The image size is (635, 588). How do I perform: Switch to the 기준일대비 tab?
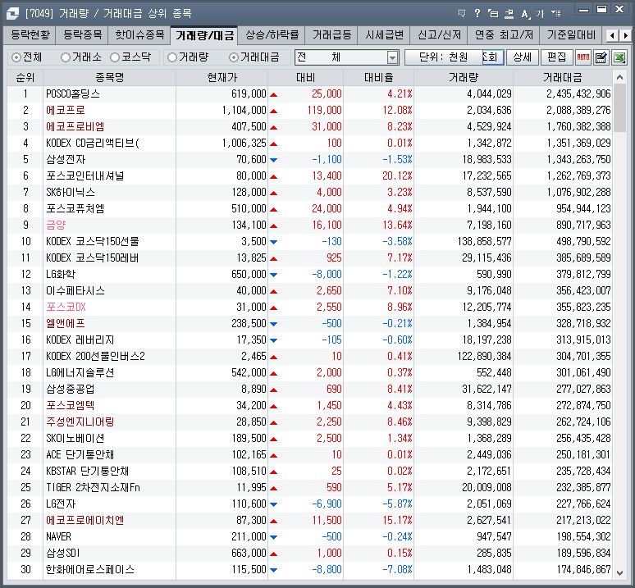pos(571,35)
